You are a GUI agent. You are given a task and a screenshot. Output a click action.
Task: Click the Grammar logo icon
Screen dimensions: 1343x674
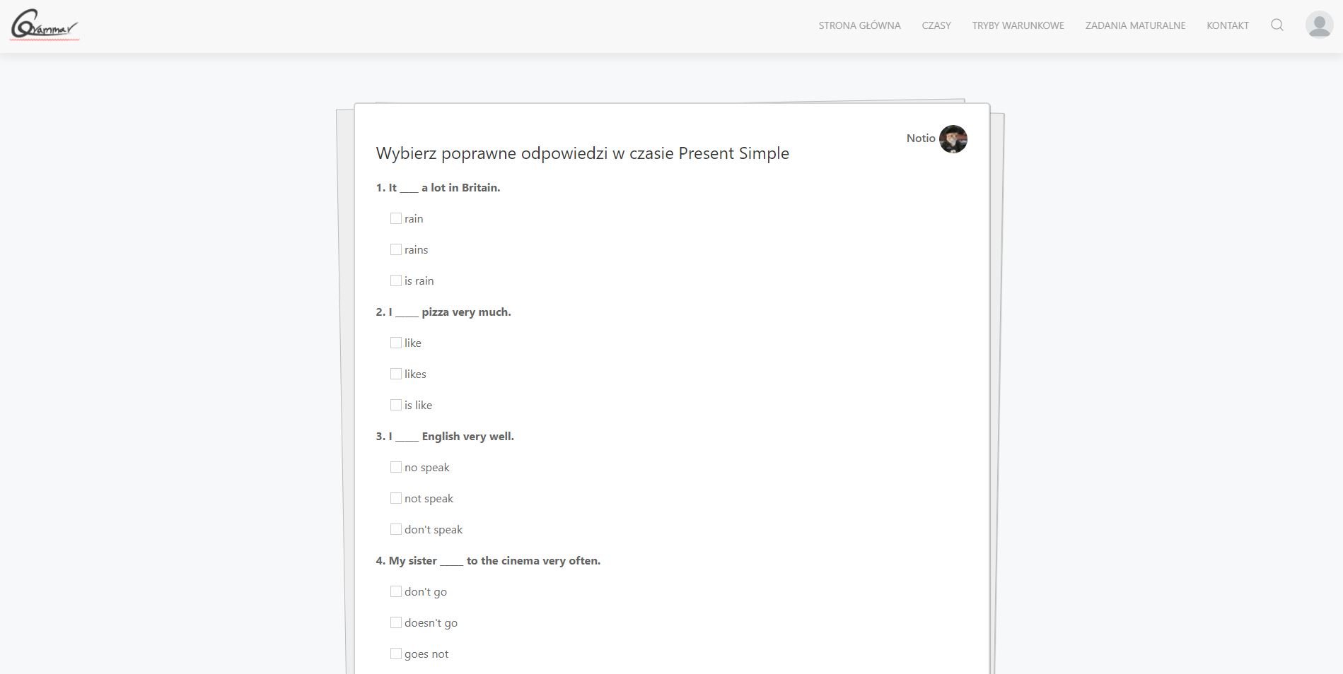coord(44,25)
